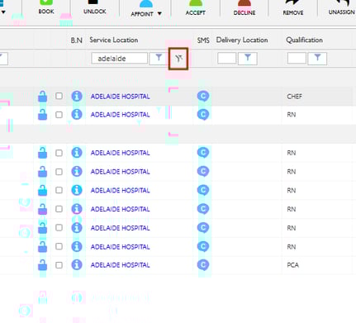Tick checkbox in RN row under empty grey band
Viewport: 356px width, 323px height.
[x=59, y=153]
